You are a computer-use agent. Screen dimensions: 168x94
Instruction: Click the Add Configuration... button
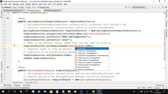coord(139,7)
